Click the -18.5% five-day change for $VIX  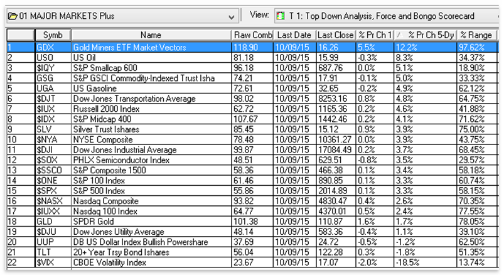click(426, 262)
